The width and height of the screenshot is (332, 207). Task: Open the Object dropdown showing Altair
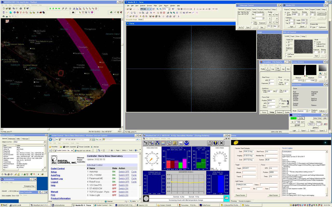click(x=44, y=142)
